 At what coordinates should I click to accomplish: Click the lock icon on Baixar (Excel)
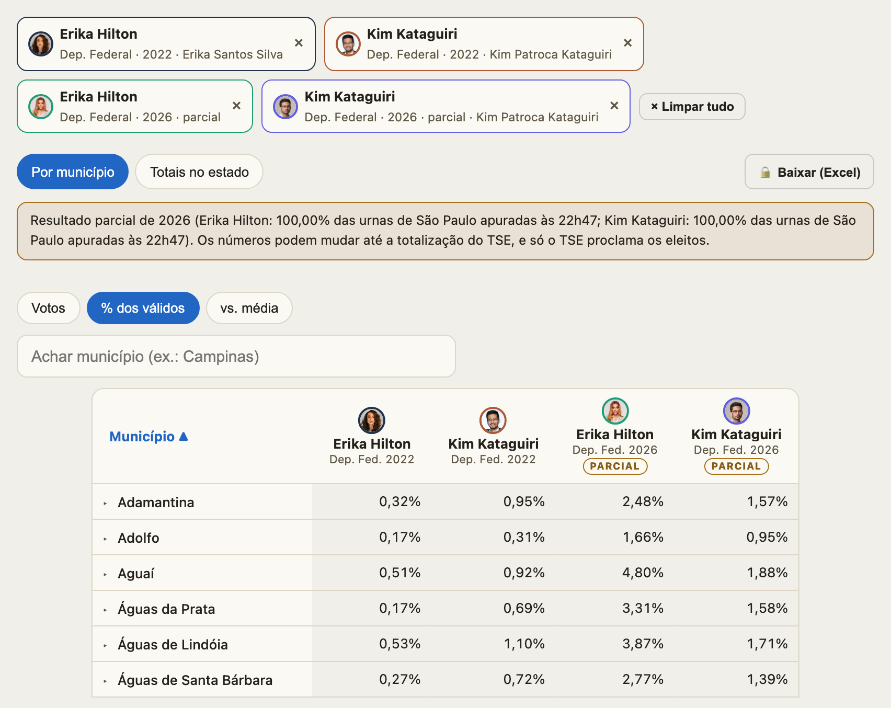765,172
